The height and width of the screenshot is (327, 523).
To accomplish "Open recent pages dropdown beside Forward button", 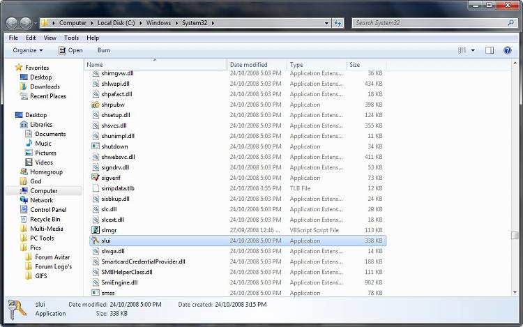I will click(x=36, y=23).
